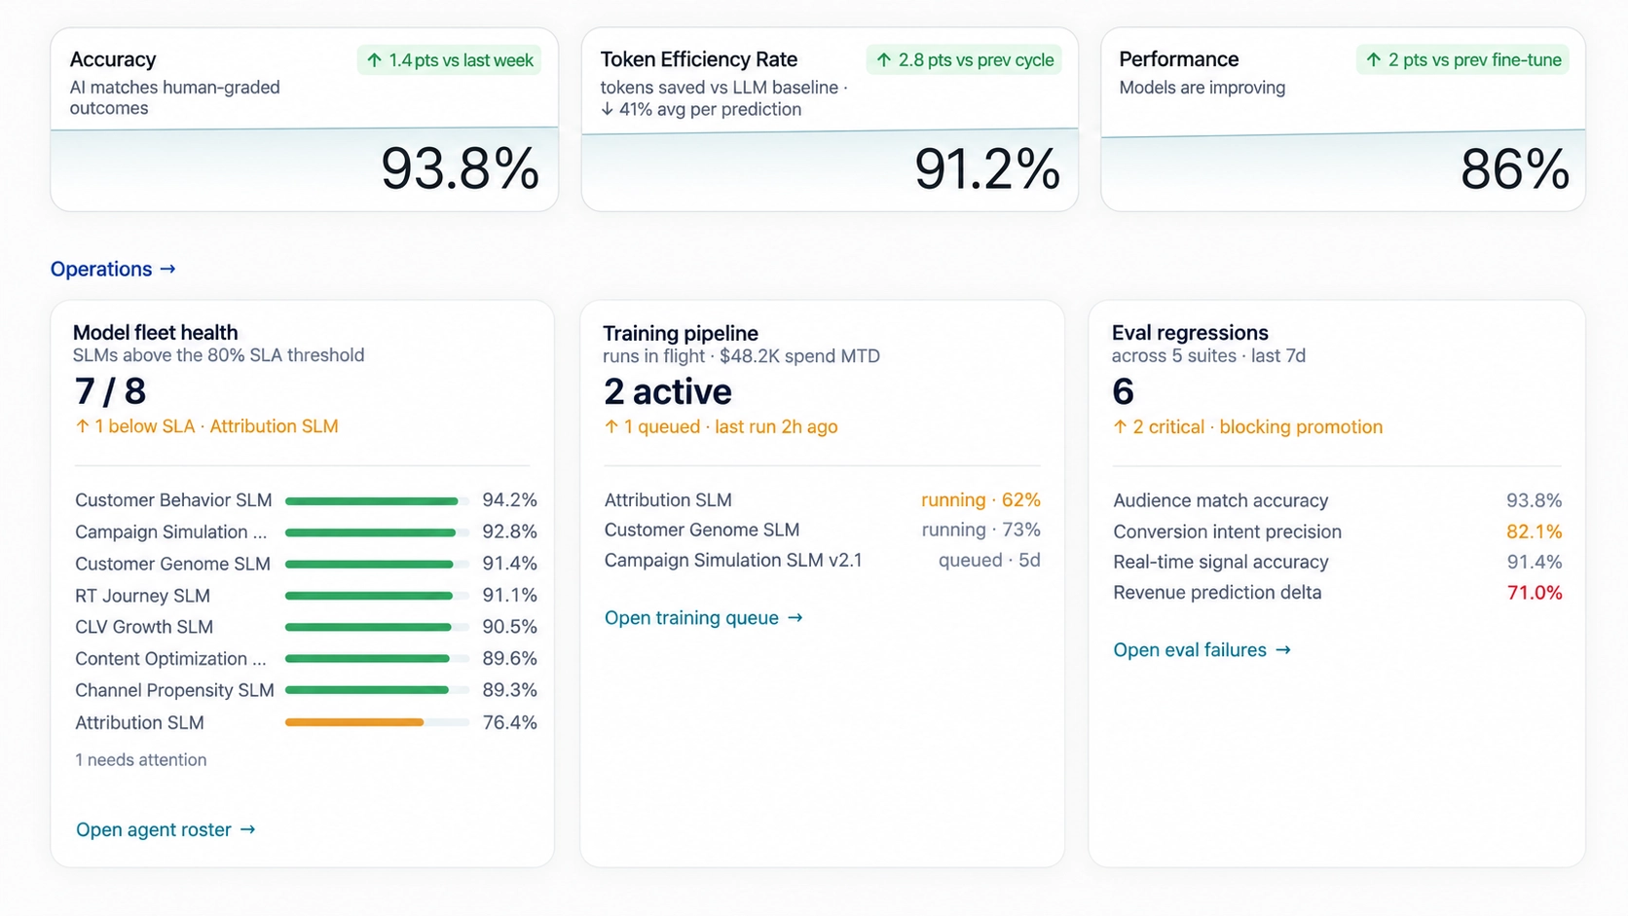Click up-arrow icon in Token Efficiency badge

pos(883,60)
